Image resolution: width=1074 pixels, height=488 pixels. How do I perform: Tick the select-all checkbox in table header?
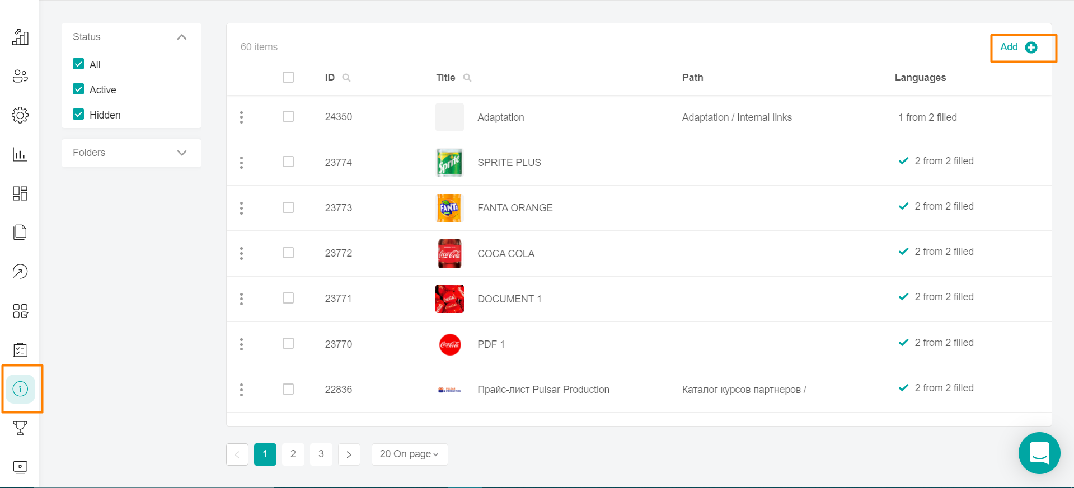(288, 77)
